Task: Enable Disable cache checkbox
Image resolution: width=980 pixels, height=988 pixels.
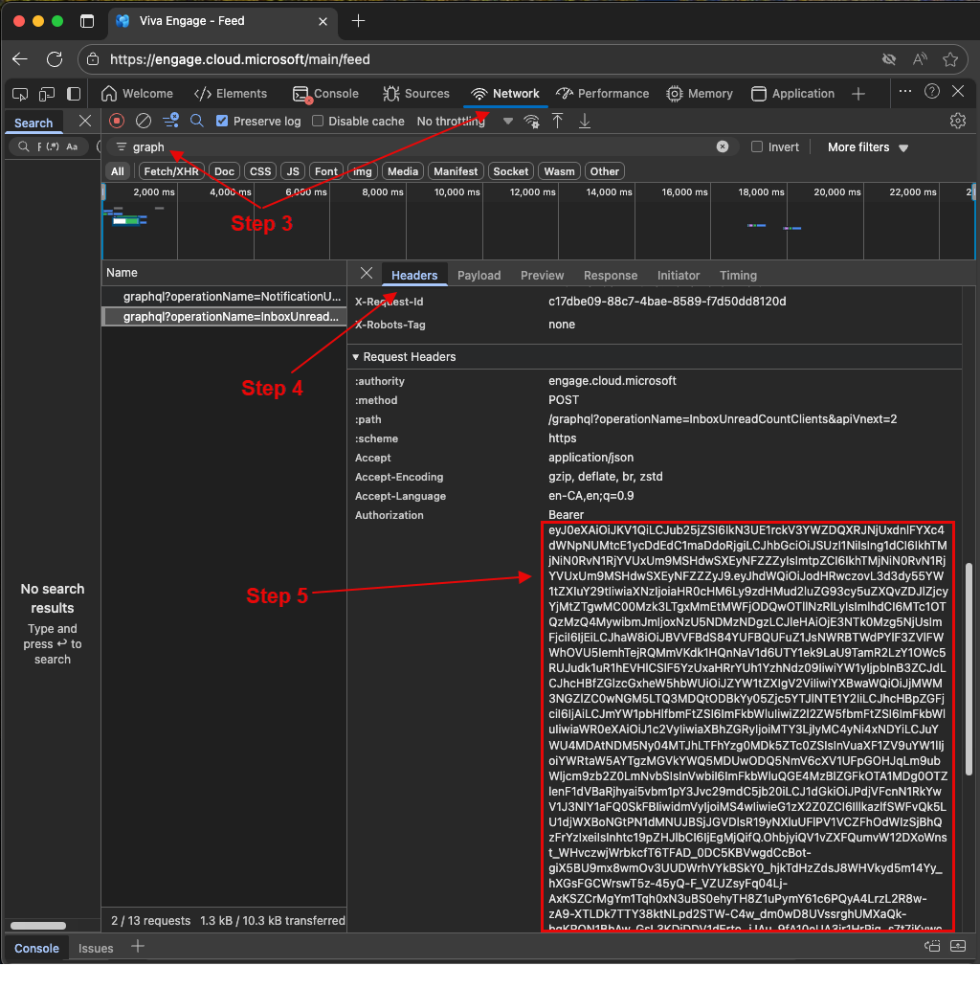Action: point(318,121)
